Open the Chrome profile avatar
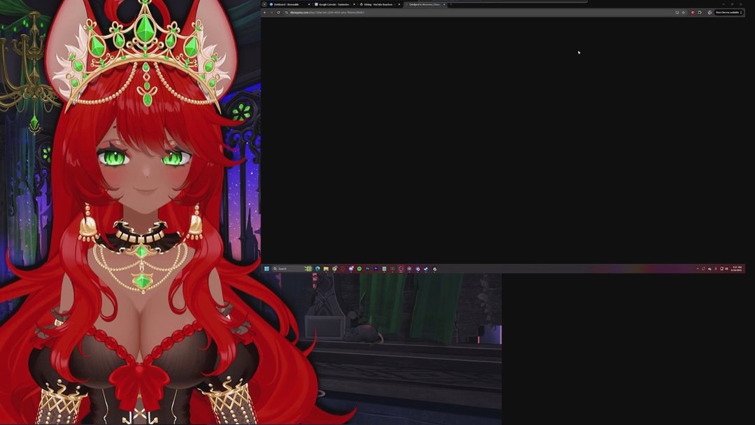 710,13
